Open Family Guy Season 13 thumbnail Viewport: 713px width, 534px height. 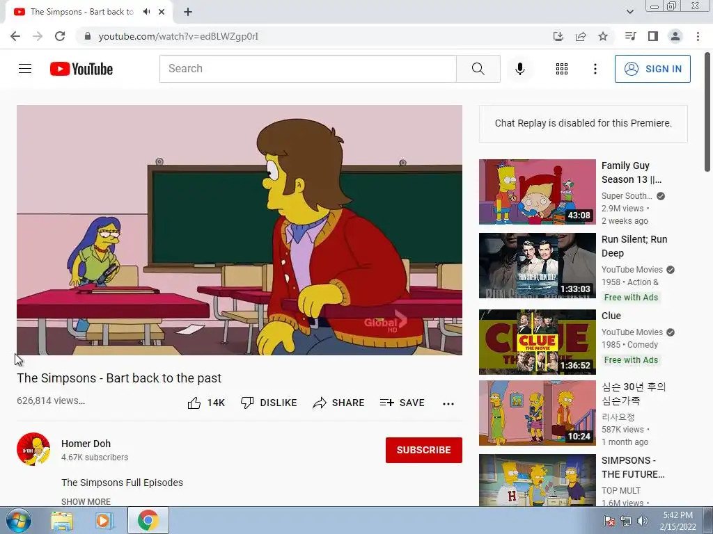tap(537, 192)
